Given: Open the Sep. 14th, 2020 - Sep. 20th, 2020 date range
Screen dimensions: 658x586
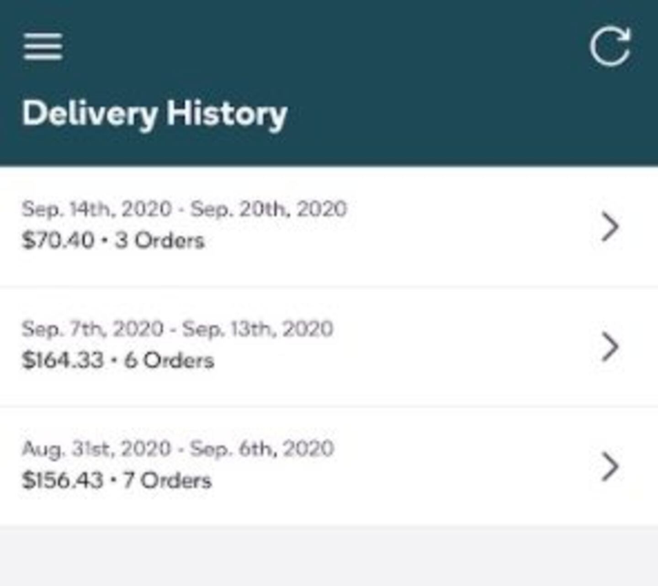Looking at the screenshot, I should point(184,209).
